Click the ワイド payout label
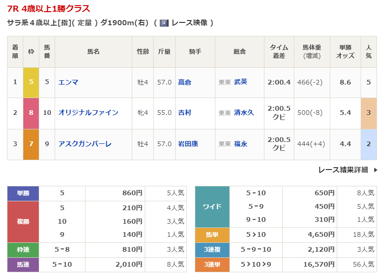Image resolution: width=384 pixels, height=276 pixels. 212,206
